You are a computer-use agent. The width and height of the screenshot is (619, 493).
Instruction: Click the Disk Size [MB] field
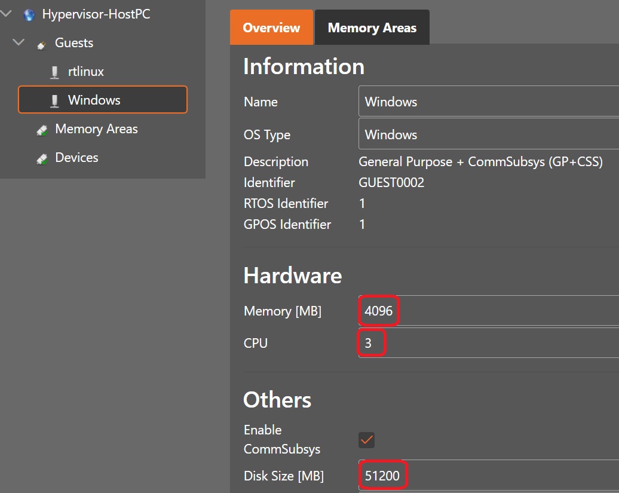488,476
